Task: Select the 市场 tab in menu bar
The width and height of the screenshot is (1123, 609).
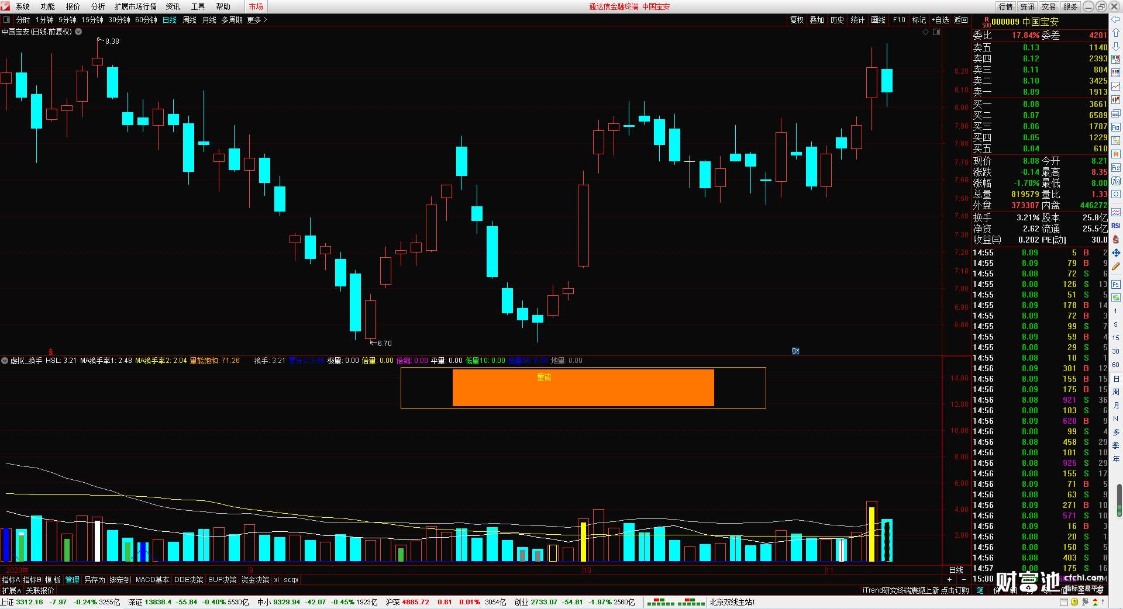Action: (256, 6)
